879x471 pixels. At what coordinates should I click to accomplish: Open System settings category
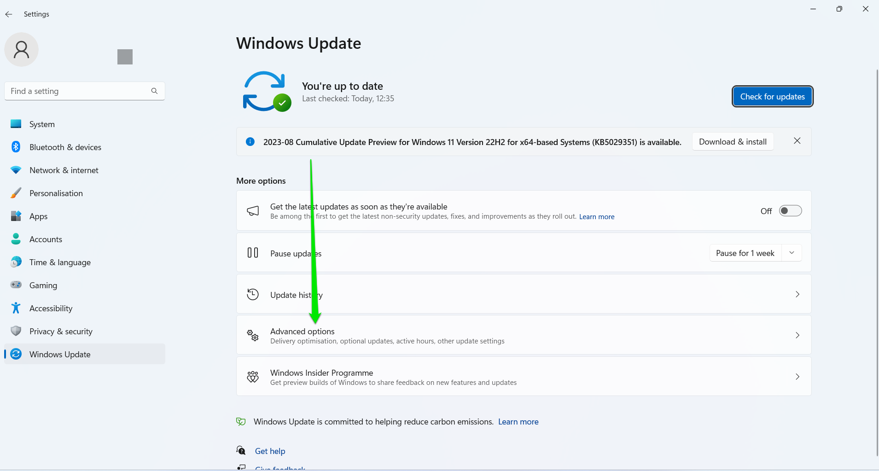pos(85,124)
